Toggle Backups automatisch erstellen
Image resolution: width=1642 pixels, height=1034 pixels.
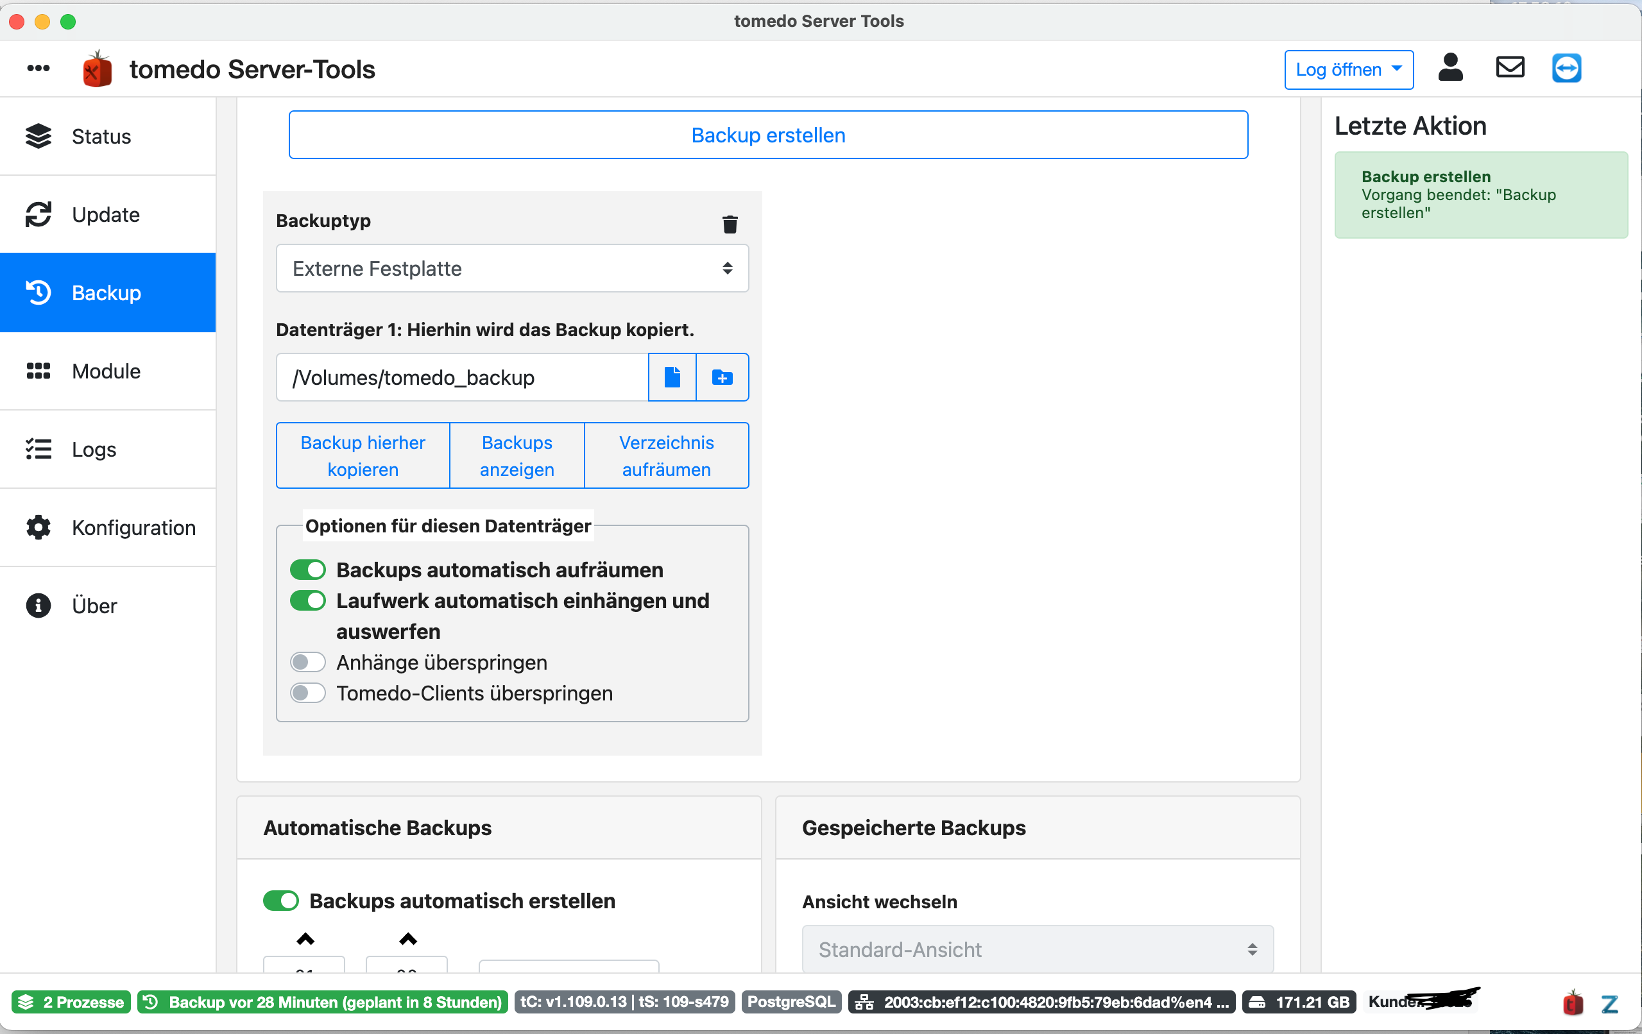tap(281, 901)
